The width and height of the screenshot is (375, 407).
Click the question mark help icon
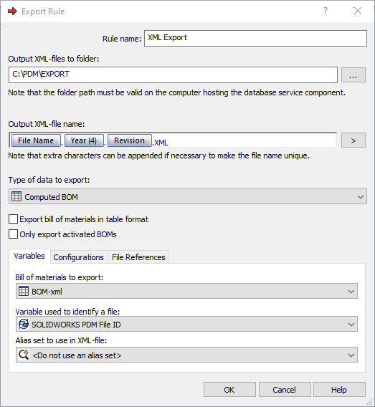(x=326, y=11)
